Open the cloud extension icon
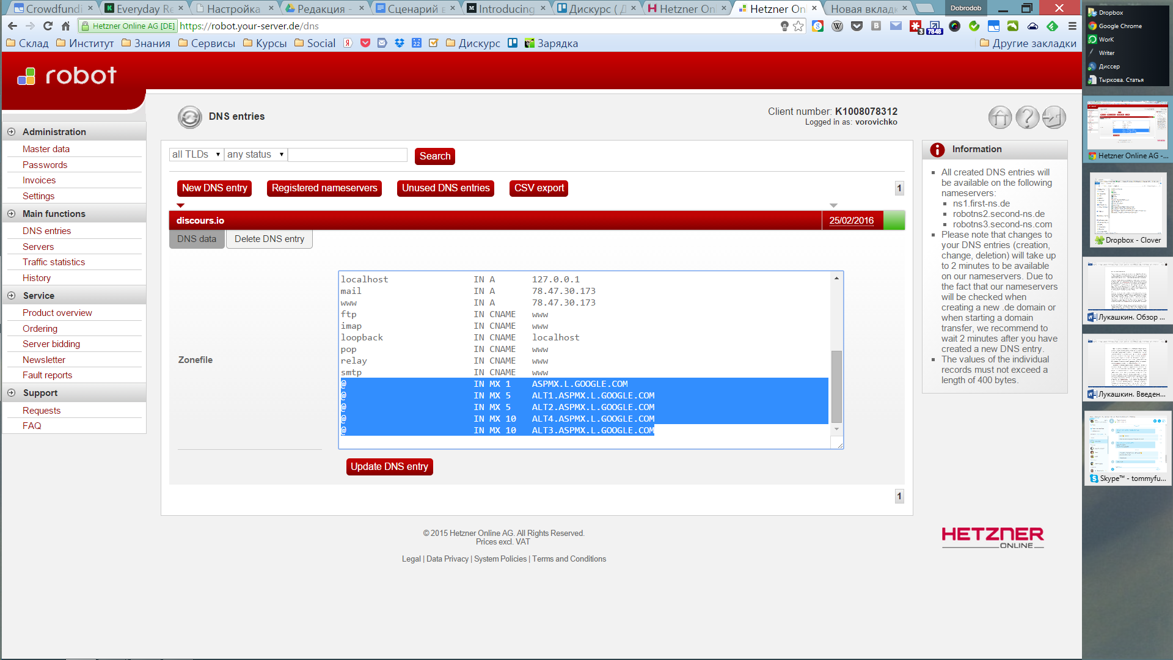The width and height of the screenshot is (1173, 660). pos(1032,26)
